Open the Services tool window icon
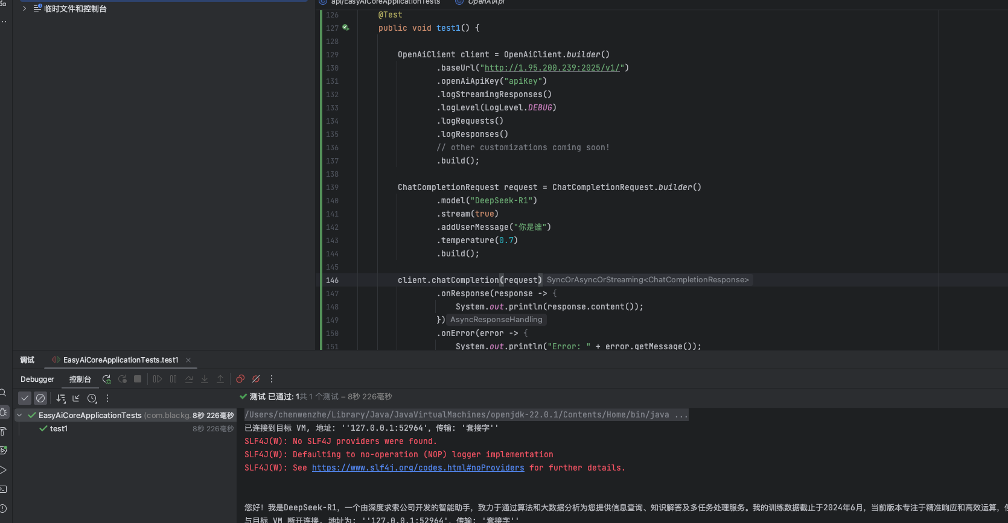 [4, 451]
